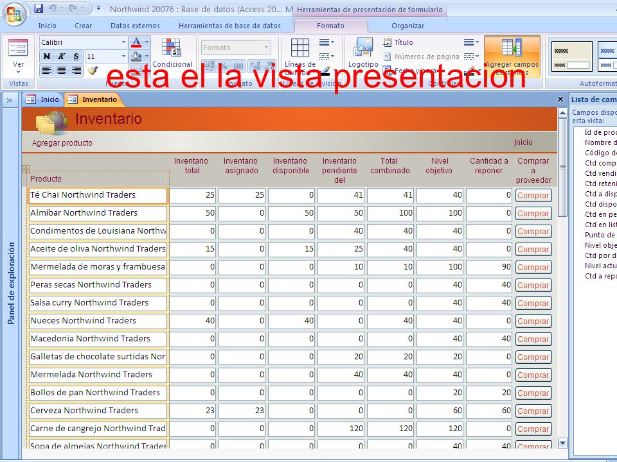Open font color dropdown arrow
The width and height of the screenshot is (617, 462).
tap(147, 42)
